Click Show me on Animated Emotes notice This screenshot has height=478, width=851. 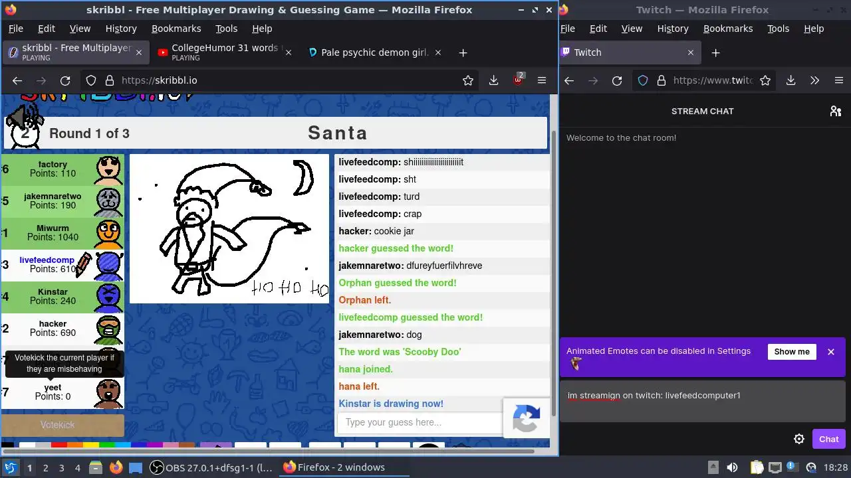coord(792,352)
